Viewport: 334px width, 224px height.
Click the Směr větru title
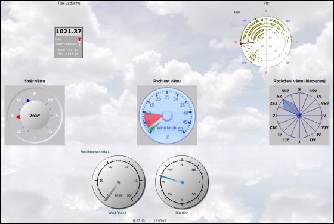35,81
